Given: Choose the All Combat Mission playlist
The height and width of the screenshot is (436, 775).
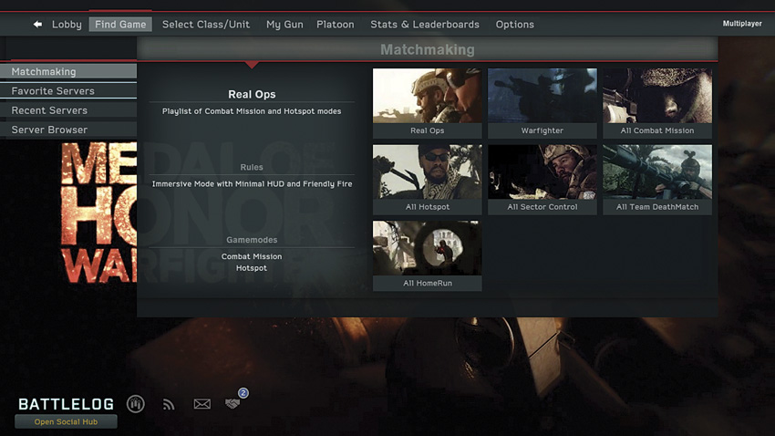Looking at the screenshot, I should 657,103.
